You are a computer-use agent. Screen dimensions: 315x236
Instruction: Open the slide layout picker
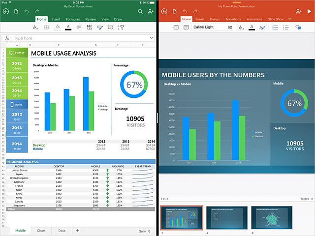186,28
